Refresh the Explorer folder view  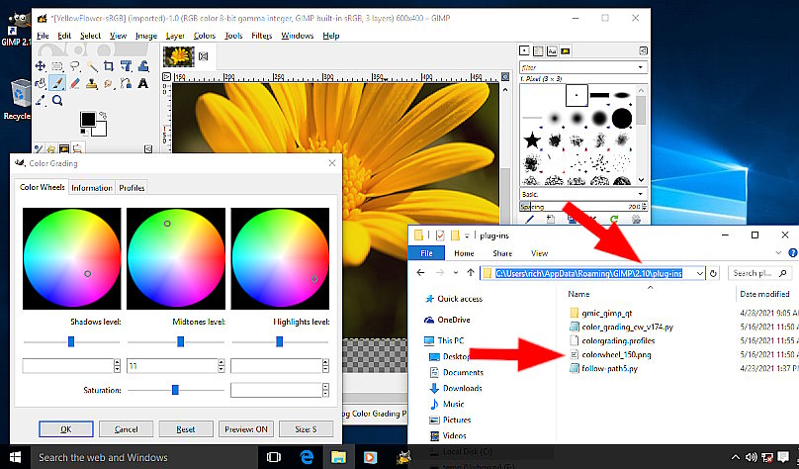point(713,273)
